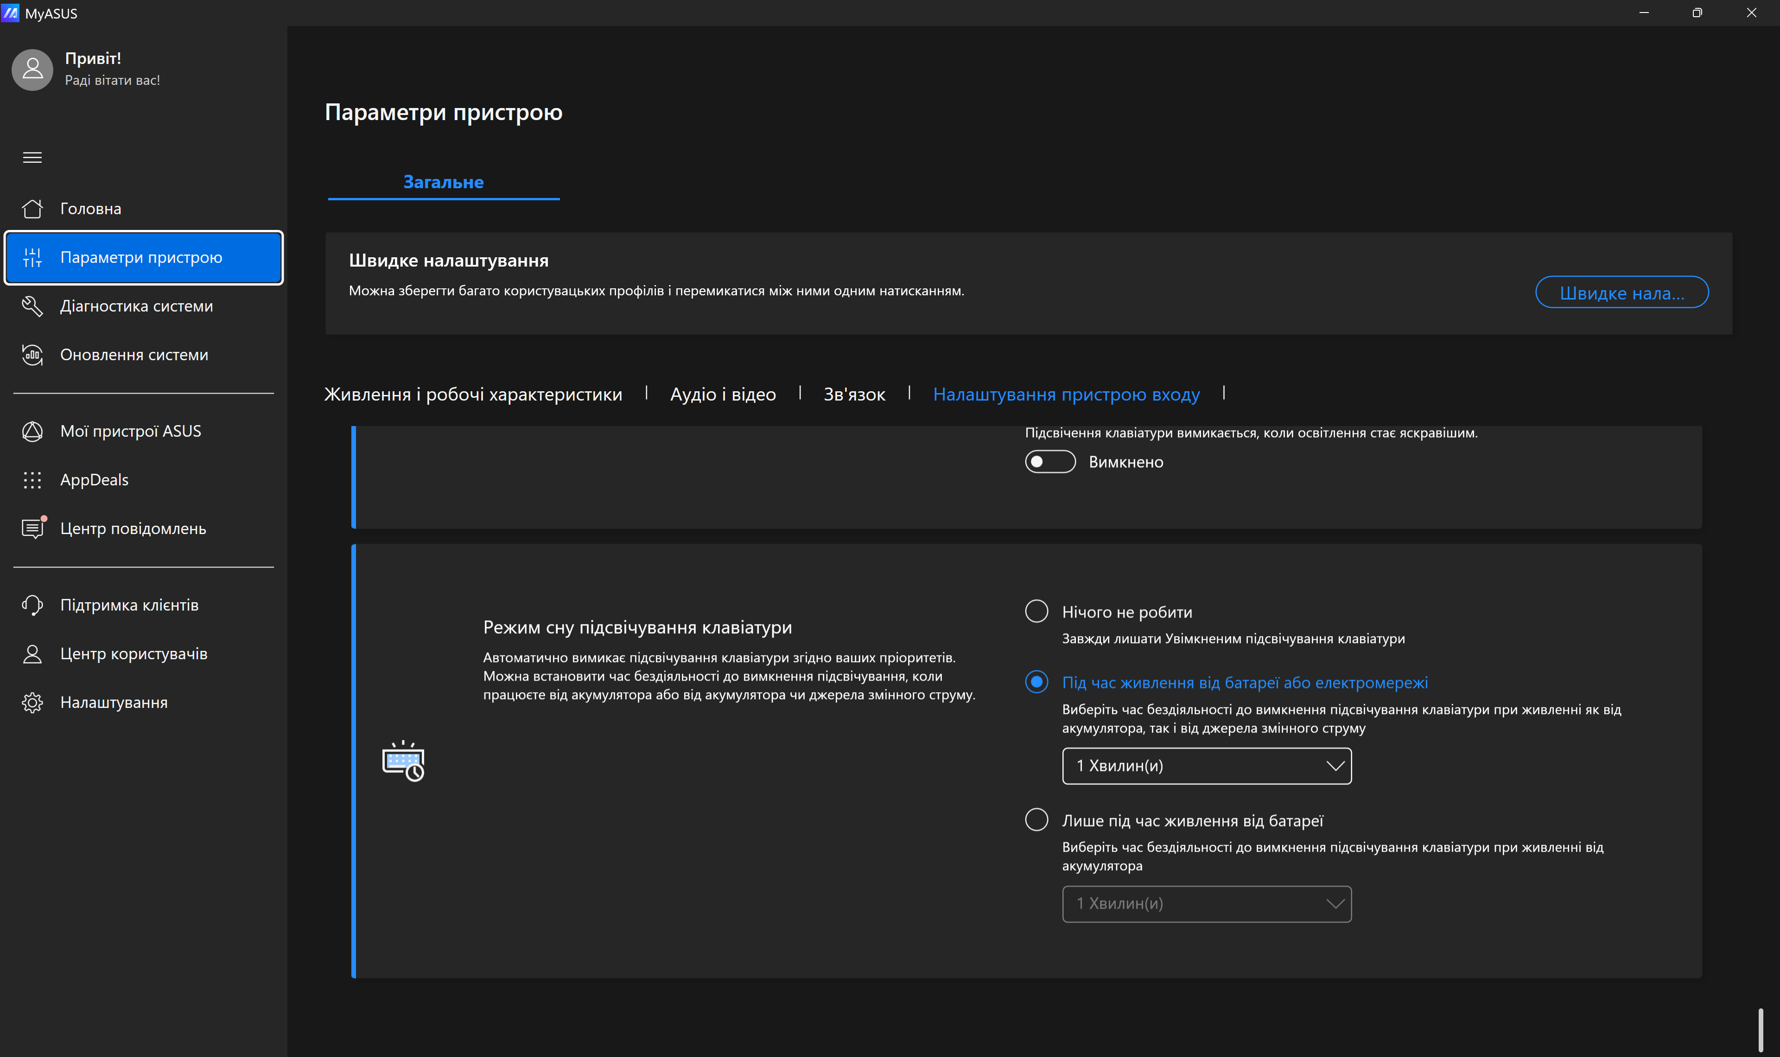Click Підтримка клієнтів headset icon

pos(32,605)
